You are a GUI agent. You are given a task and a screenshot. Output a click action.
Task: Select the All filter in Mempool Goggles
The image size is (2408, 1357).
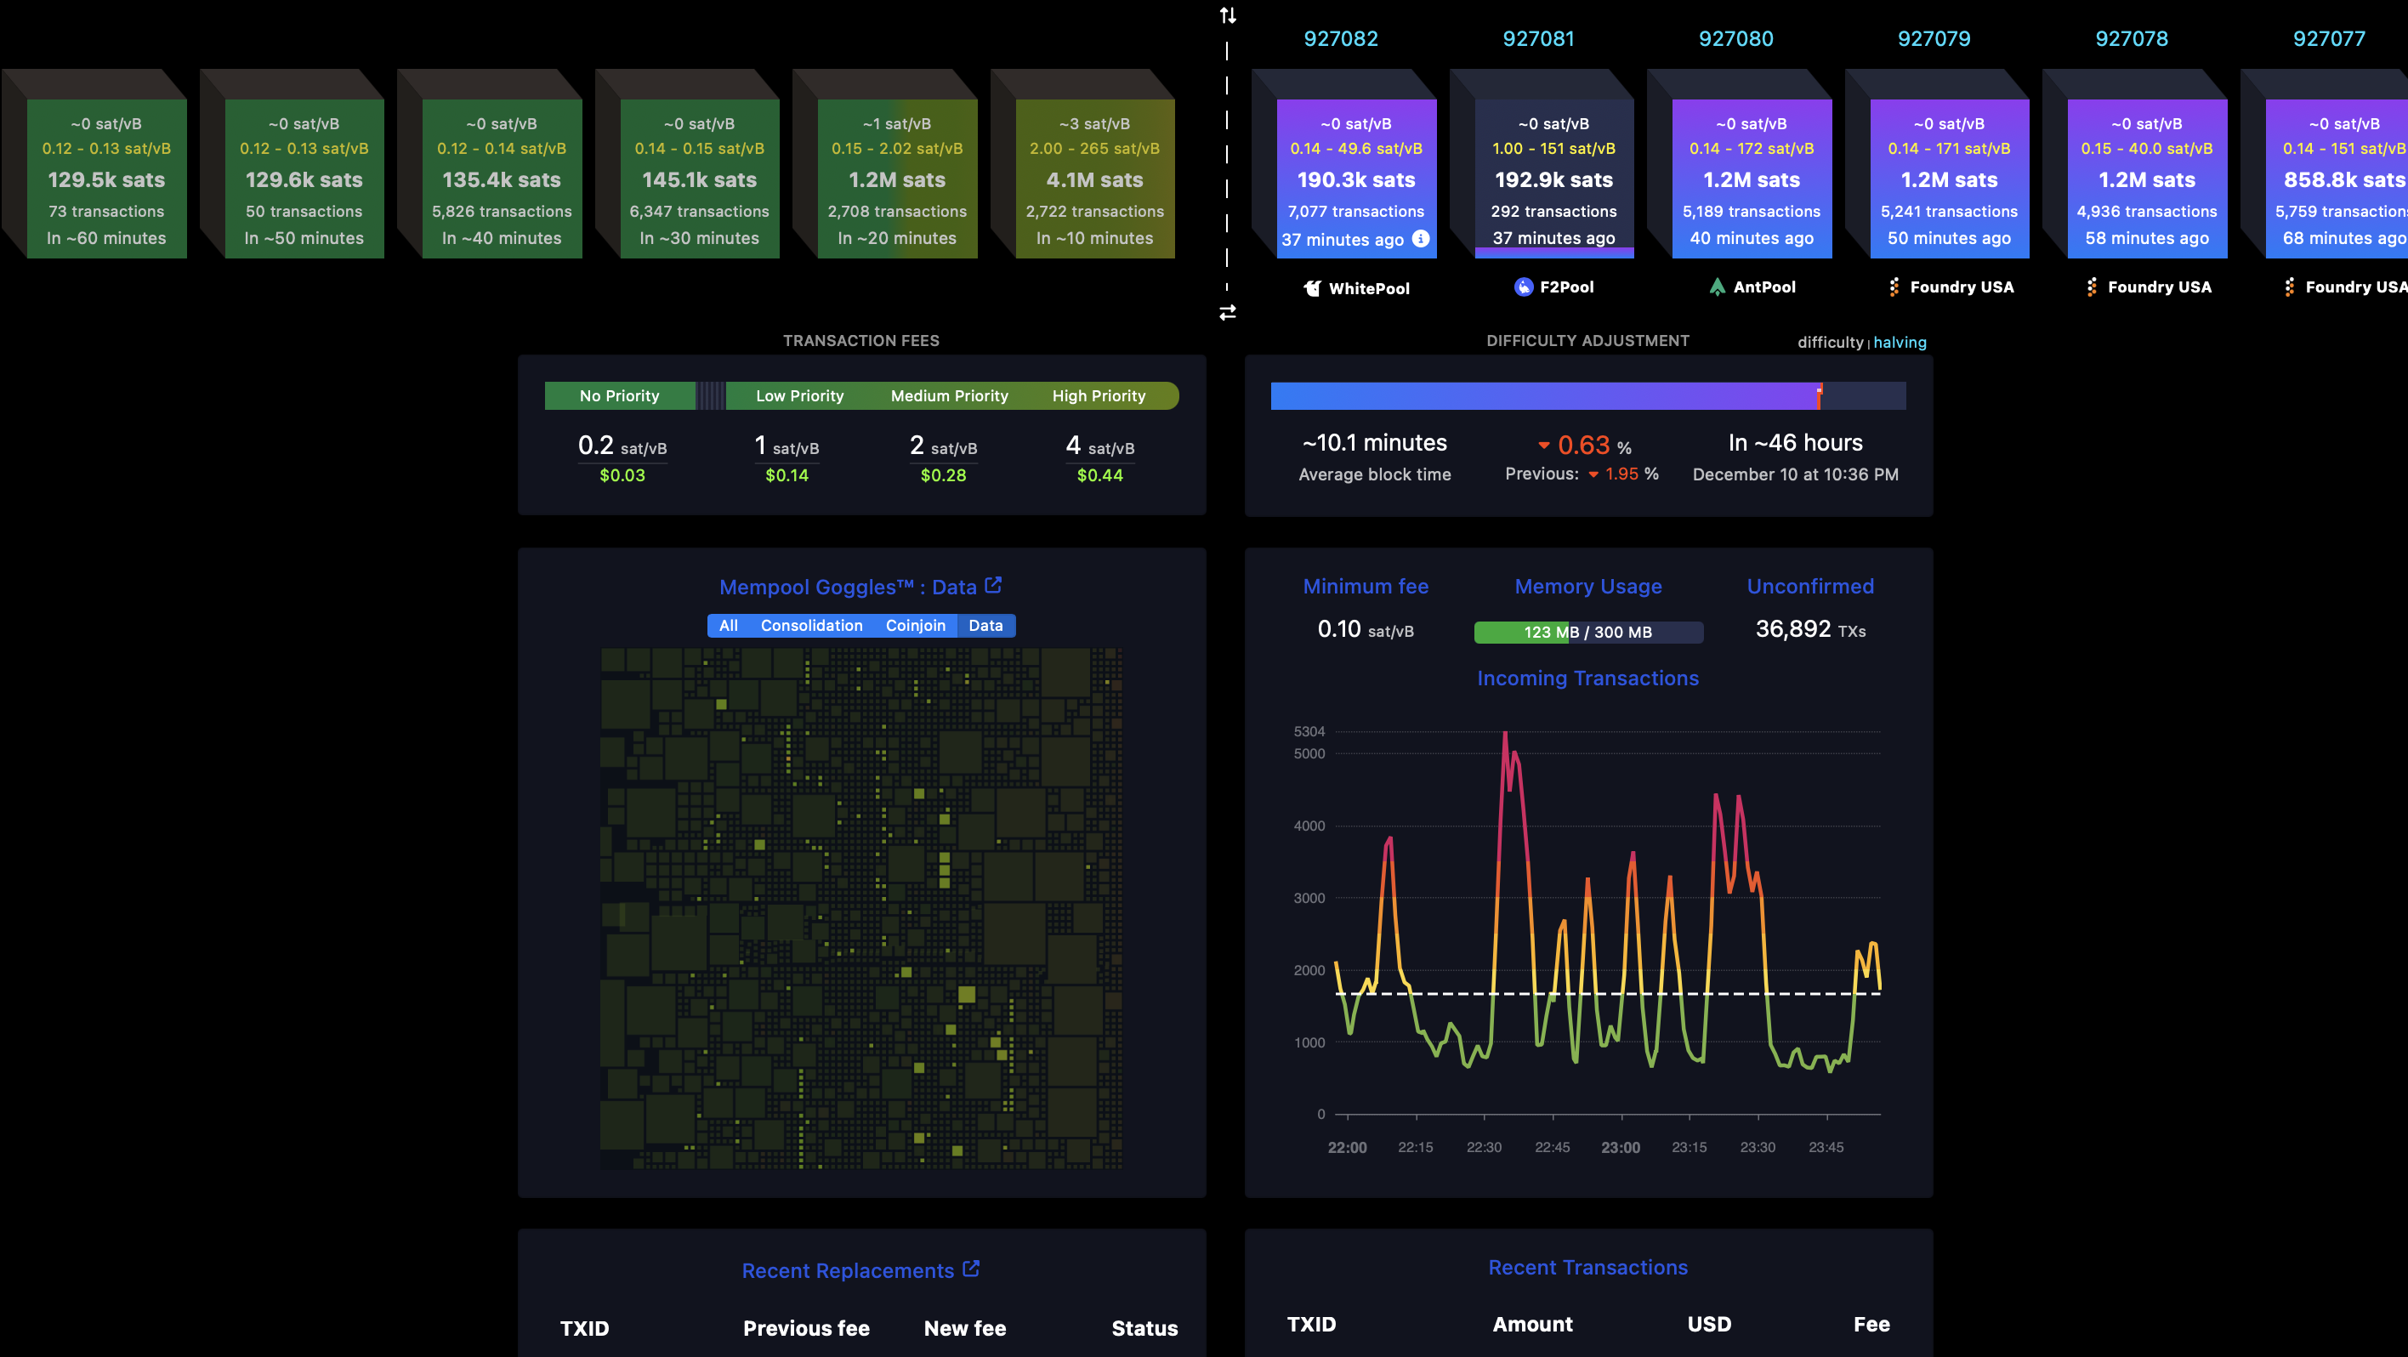[728, 625]
